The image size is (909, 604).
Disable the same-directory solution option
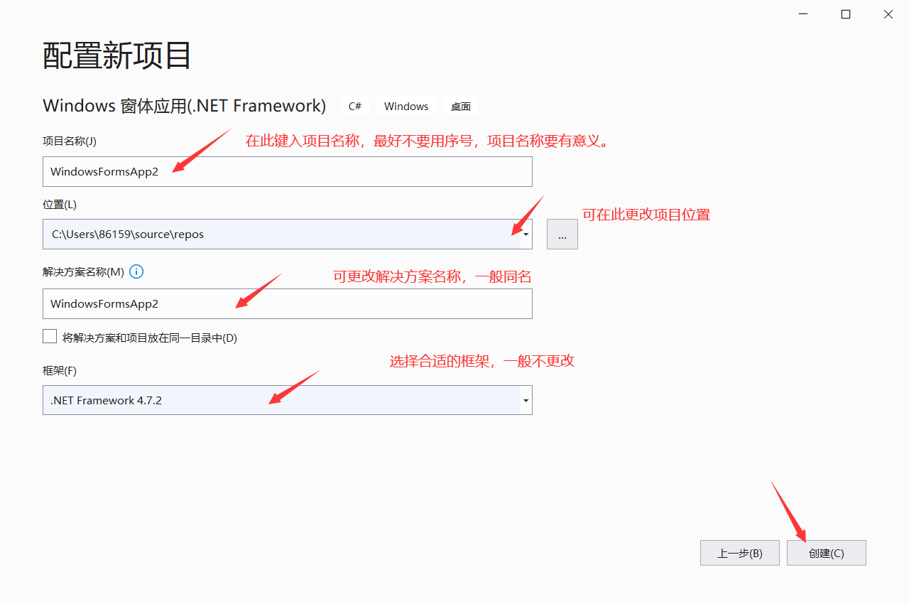[50, 335]
